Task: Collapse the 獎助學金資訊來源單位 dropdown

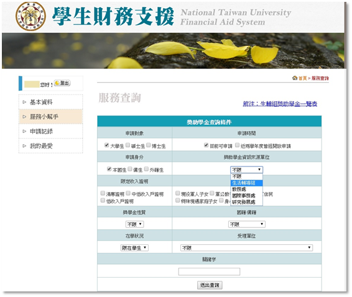Action: pos(246,170)
